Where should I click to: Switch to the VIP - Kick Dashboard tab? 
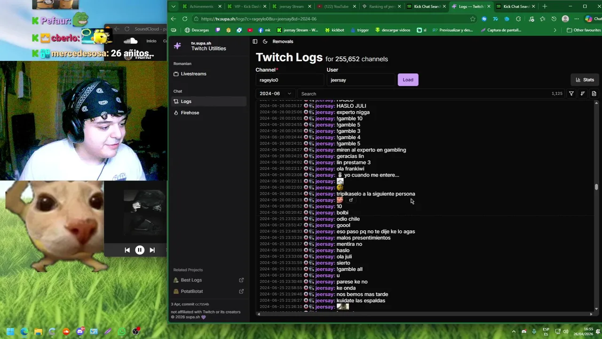[x=247, y=7]
